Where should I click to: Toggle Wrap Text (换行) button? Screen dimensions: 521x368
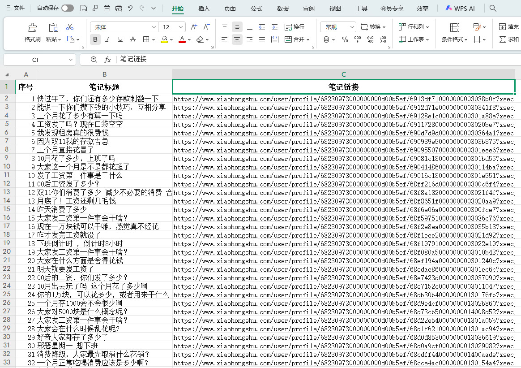294,27
